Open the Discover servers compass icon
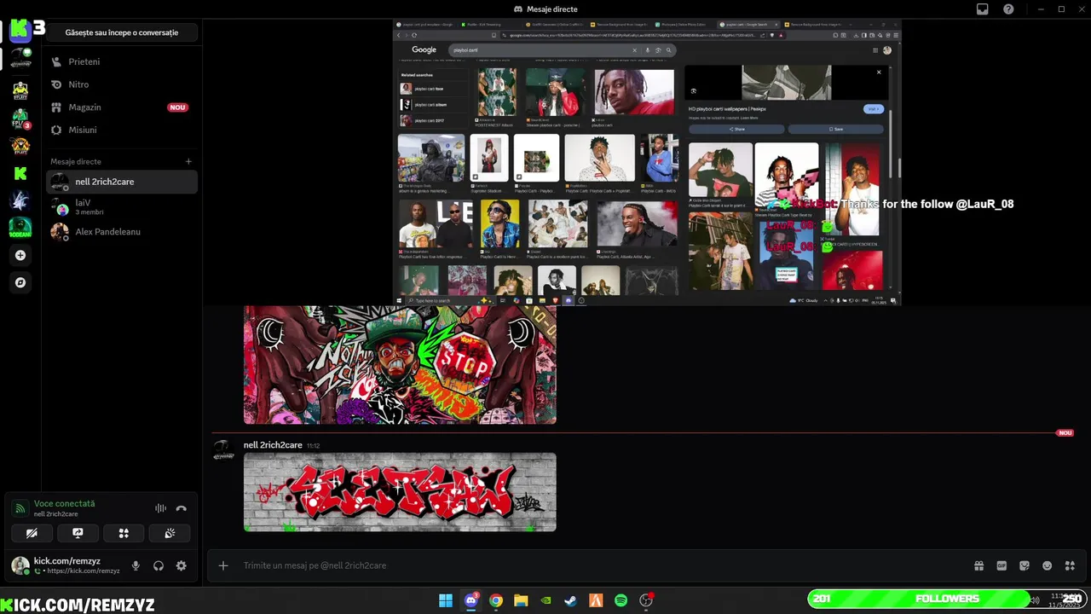Viewport: 1091px width, 614px height. click(20, 282)
